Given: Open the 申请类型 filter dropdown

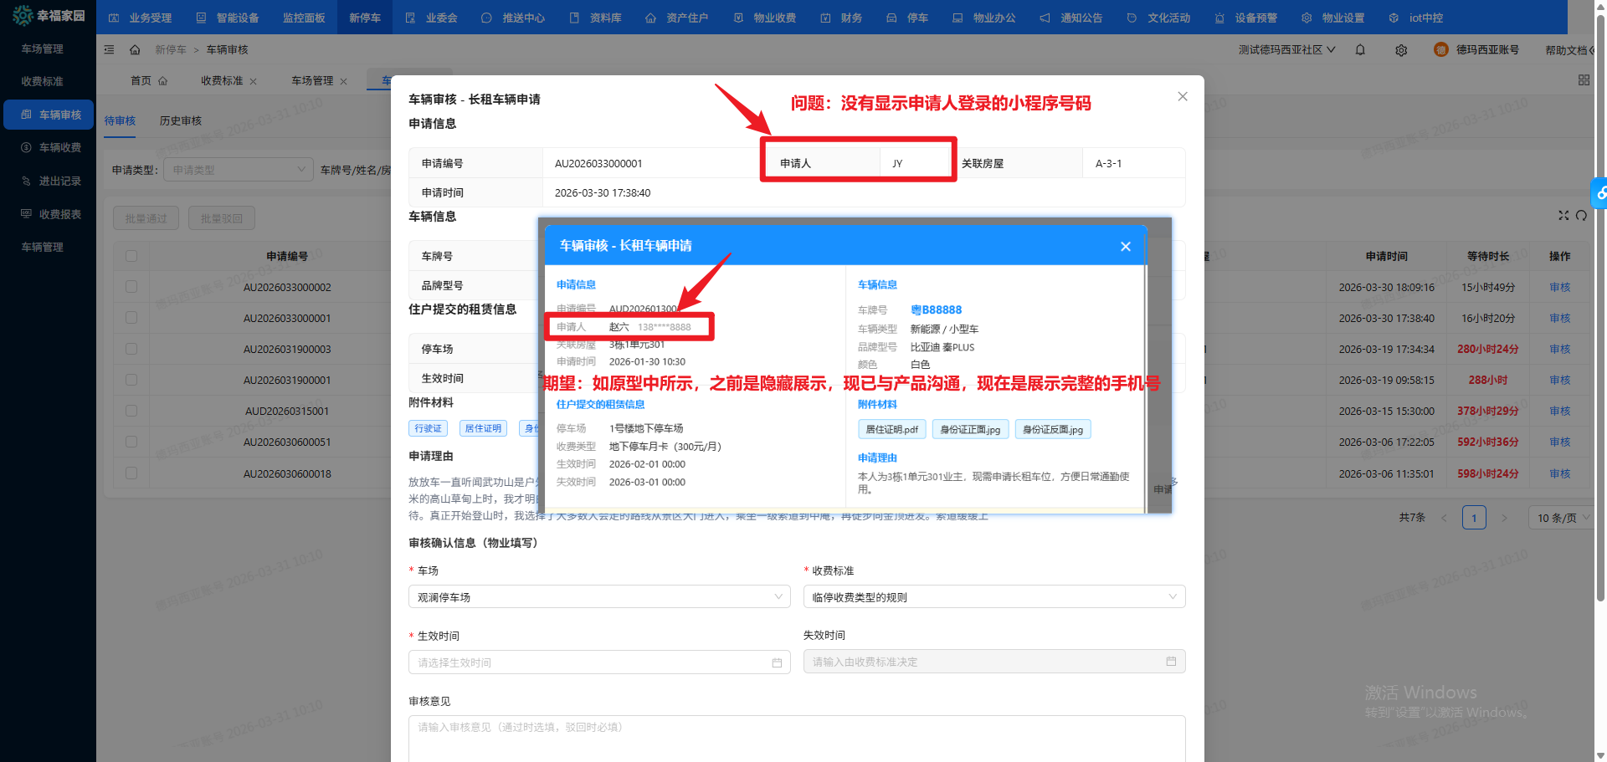Looking at the screenshot, I should (x=239, y=169).
